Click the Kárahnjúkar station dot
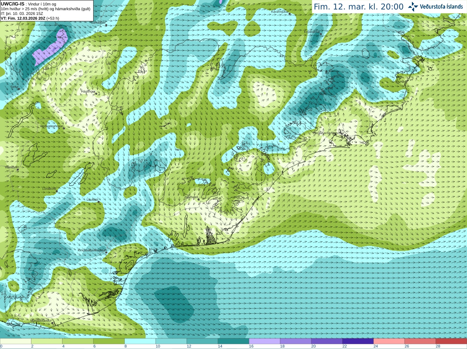 (290, 13)
